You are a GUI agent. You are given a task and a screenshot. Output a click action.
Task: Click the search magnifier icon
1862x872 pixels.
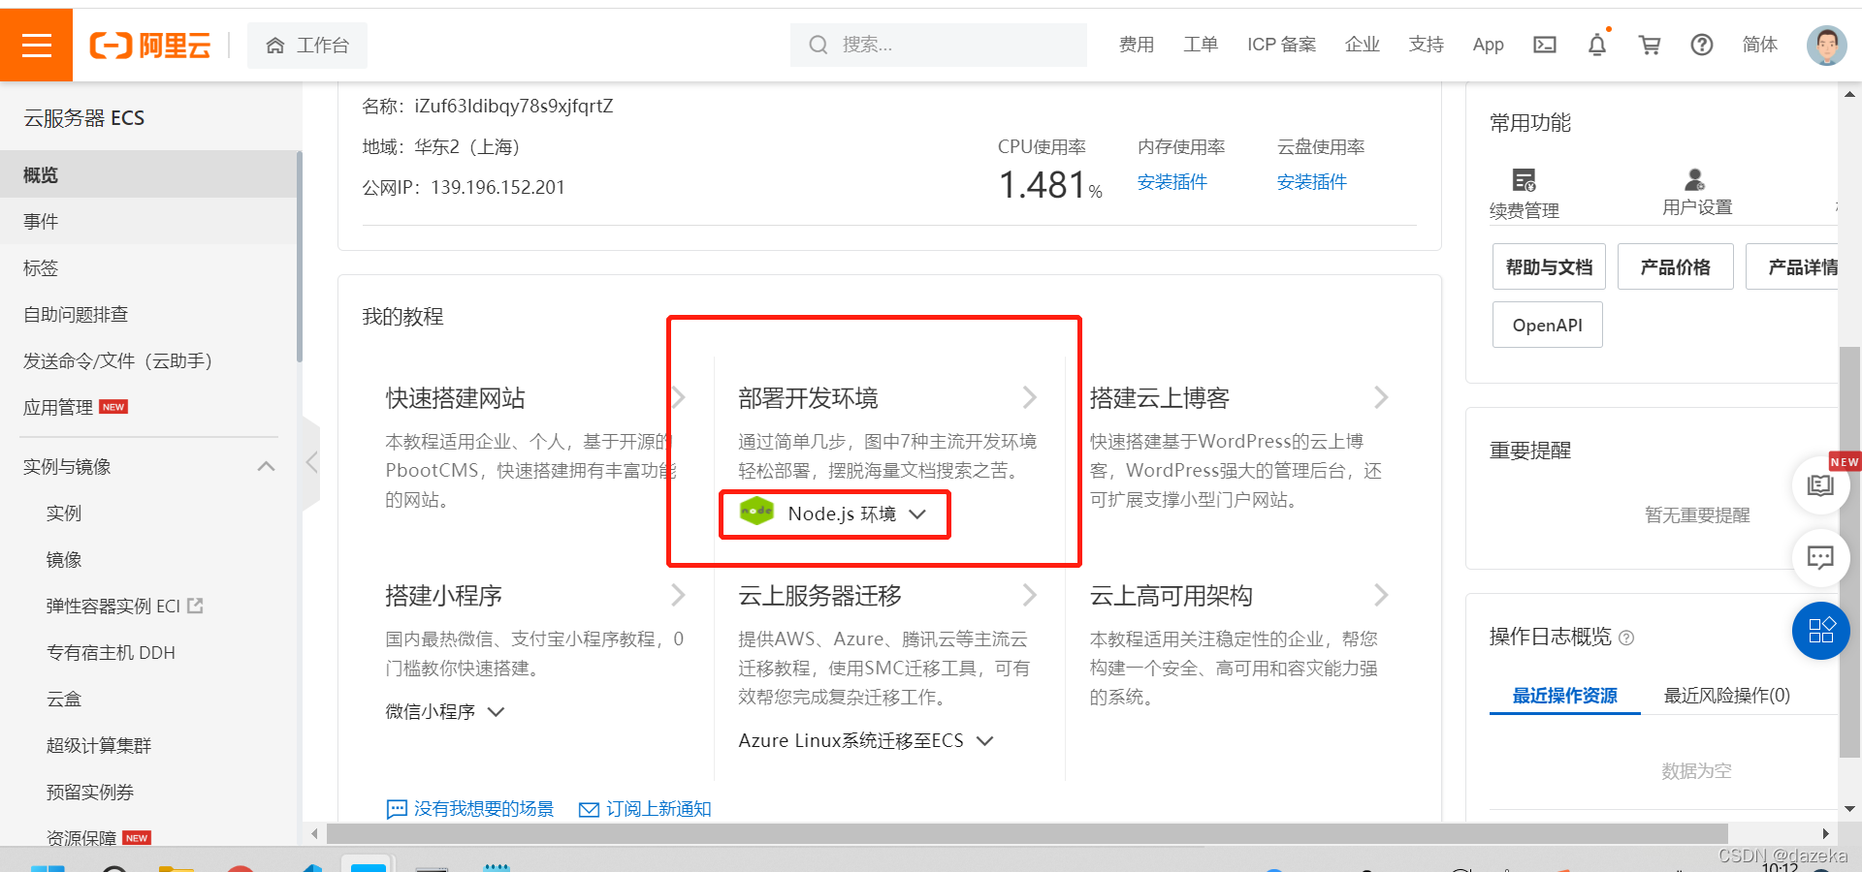pos(819,45)
